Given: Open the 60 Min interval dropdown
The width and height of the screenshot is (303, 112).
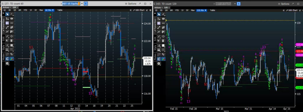Looking at the screenshot, I should (x=50, y=10).
